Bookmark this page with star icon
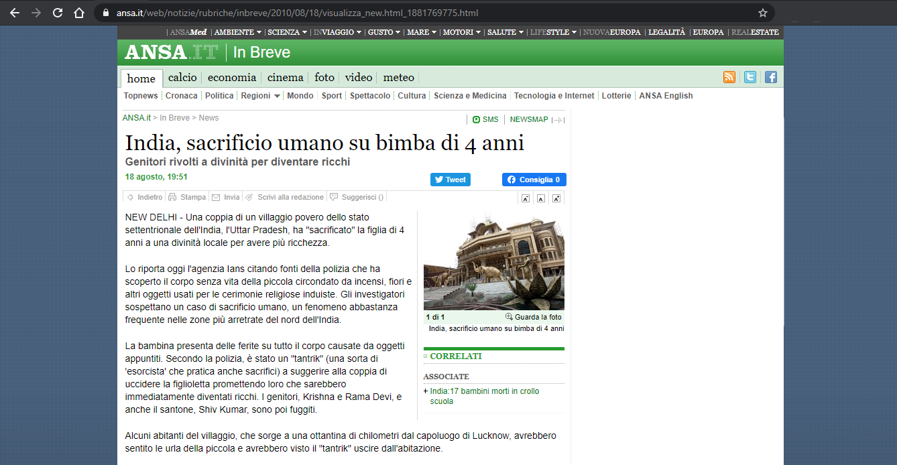 pyautogui.click(x=763, y=13)
